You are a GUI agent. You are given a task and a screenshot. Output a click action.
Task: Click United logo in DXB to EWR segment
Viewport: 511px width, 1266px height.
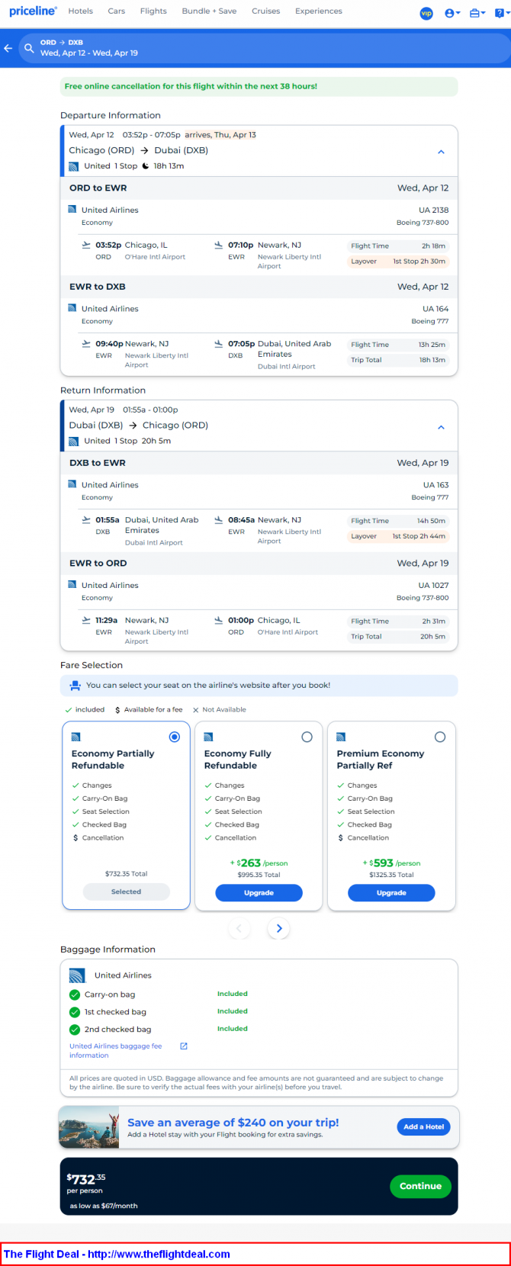(72, 484)
